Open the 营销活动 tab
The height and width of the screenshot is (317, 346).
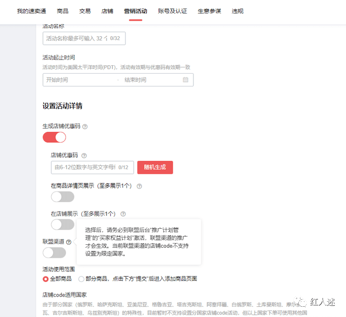[135, 11]
